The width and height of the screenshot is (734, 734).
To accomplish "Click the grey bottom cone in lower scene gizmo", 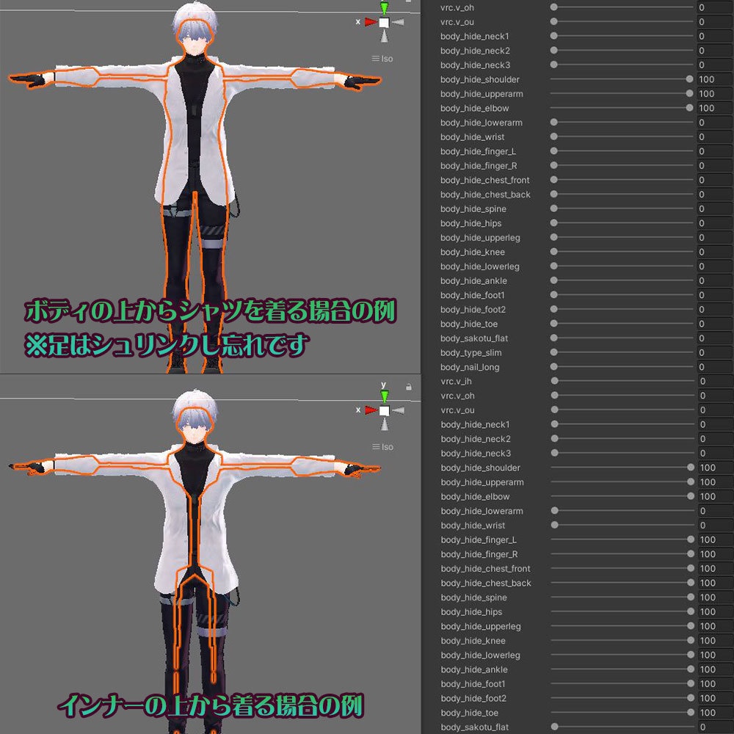I will 385,424.
